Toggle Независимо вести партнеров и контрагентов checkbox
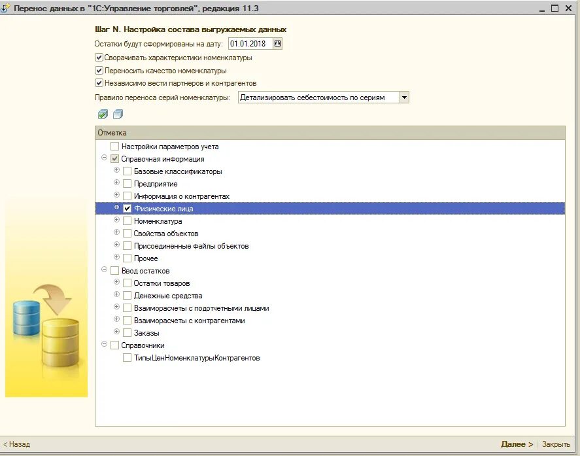Screen dimensions: 580x456 click(99, 83)
